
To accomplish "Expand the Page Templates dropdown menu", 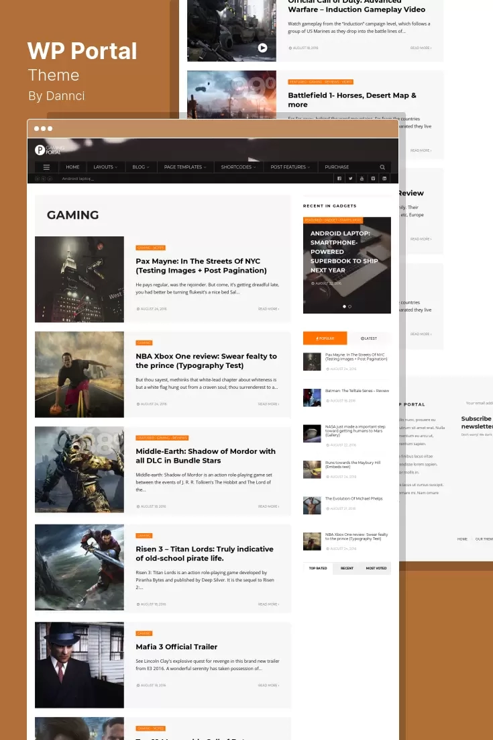I will [184, 167].
